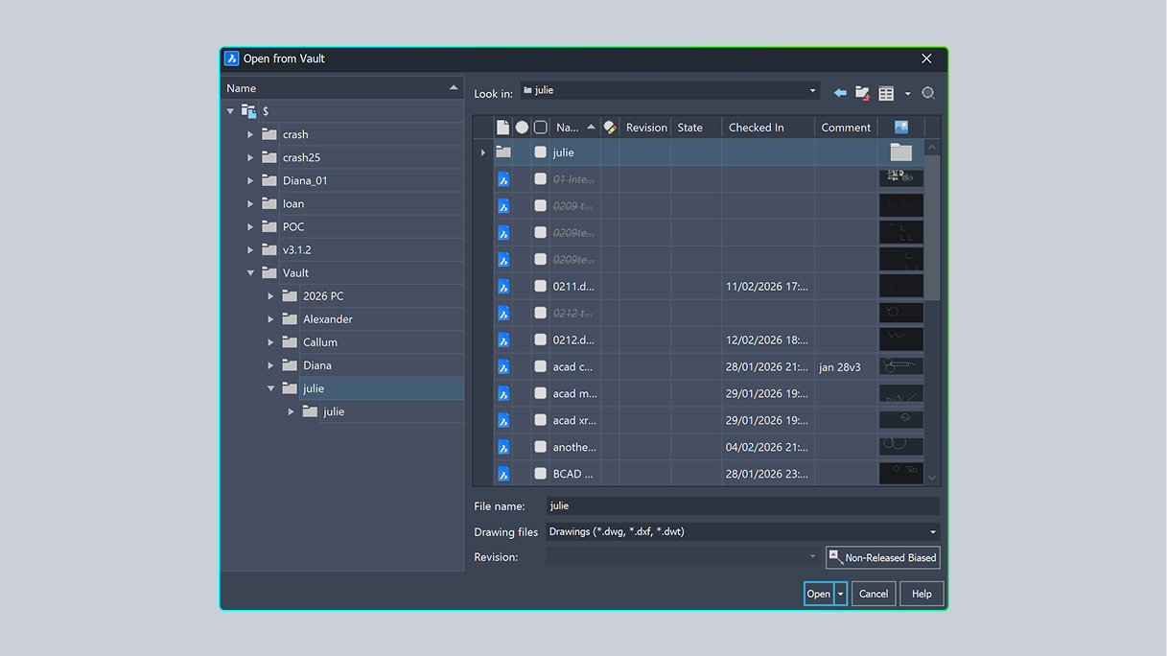Viewport: 1167px width, 656px height.
Task: Click the BricsCAD Vault dialog icon
Action: tap(231, 59)
